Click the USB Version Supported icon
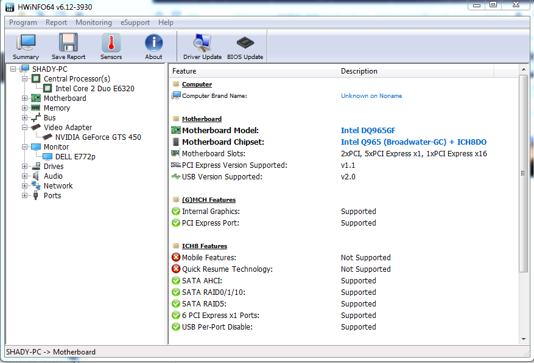 [x=176, y=176]
